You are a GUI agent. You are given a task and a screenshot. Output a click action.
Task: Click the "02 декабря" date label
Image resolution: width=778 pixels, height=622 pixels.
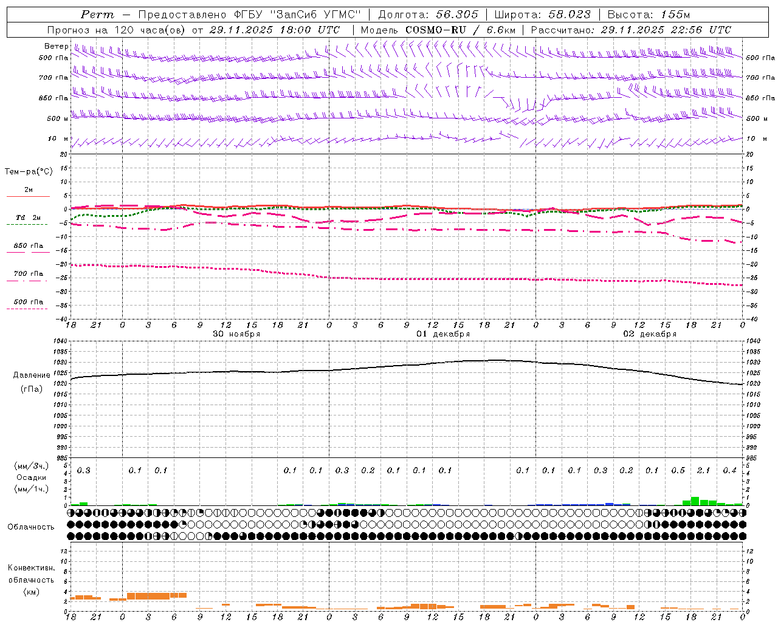[x=650, y=334]
